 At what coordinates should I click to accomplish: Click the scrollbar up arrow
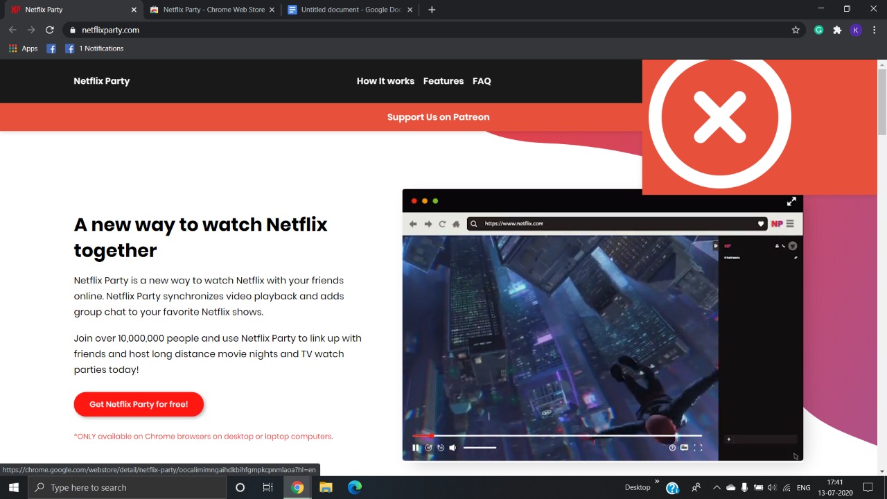881,64
